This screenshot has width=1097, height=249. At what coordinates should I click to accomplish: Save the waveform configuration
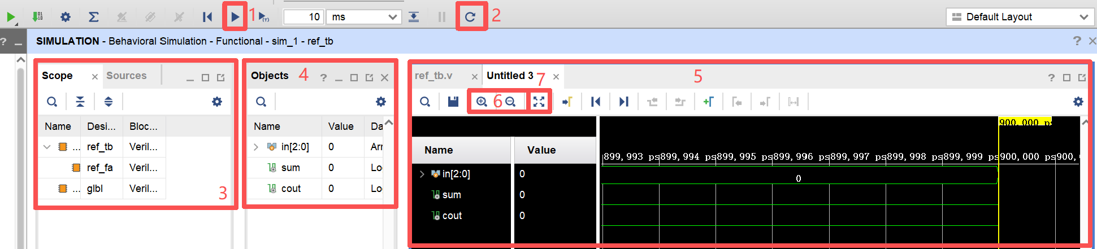click(453, 102)
